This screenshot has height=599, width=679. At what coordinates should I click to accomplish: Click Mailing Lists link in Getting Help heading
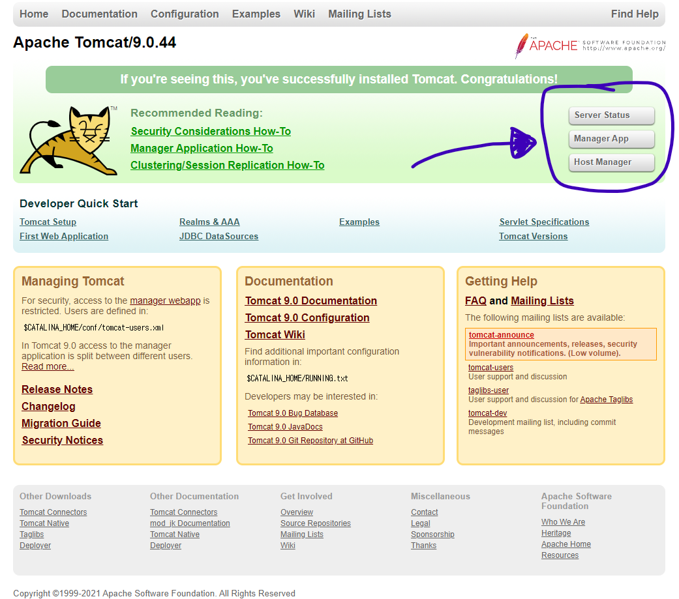coord(542,300)
